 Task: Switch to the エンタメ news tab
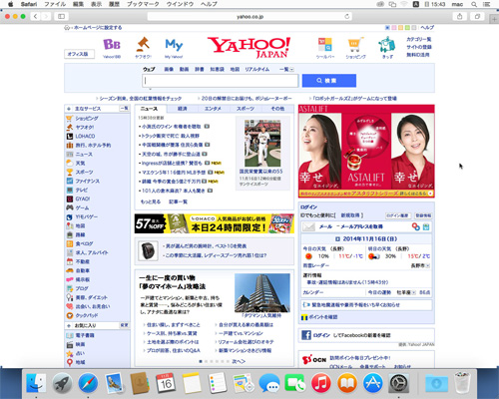point(213,109)
